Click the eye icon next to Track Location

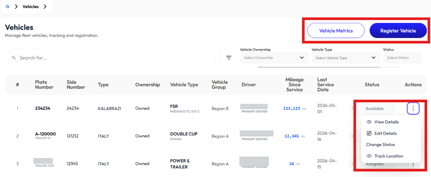(369, 156)
